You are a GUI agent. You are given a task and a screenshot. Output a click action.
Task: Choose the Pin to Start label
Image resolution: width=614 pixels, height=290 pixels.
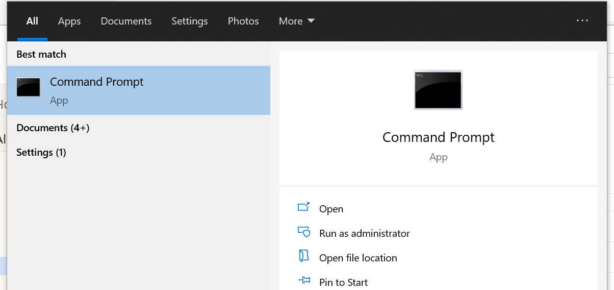(x=343, y=282)
